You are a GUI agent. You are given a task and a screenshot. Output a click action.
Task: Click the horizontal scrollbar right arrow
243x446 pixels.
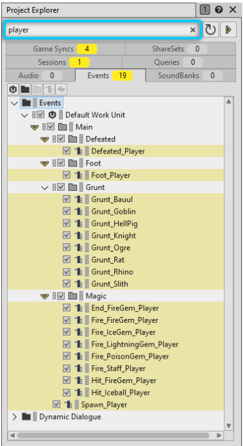219,436
